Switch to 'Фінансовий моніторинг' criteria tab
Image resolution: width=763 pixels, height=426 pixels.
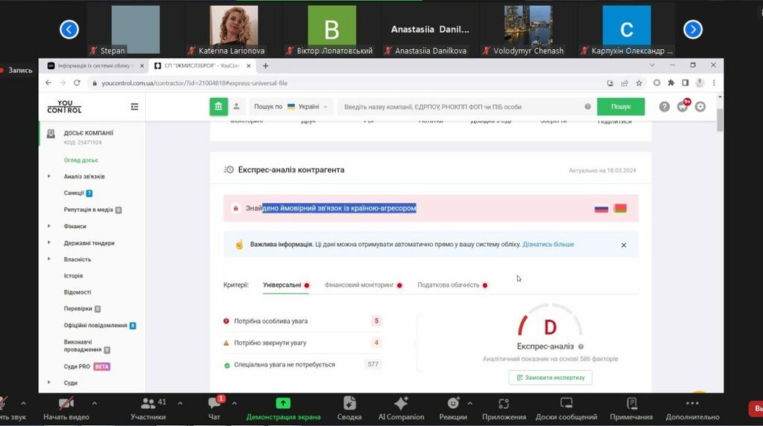tap(359, 285)
